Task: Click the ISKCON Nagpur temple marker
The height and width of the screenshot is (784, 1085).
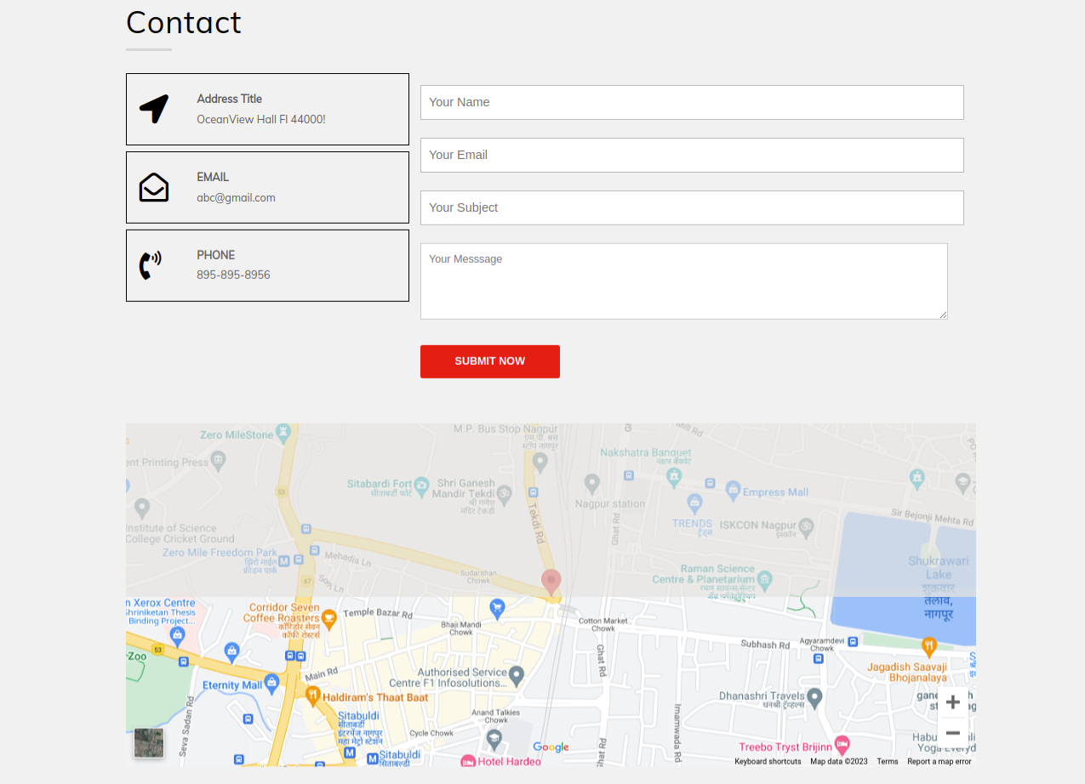Action: point(805,526)
